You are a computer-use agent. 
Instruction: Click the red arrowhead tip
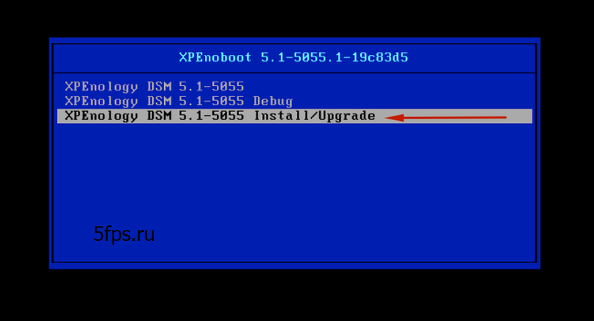387,118
